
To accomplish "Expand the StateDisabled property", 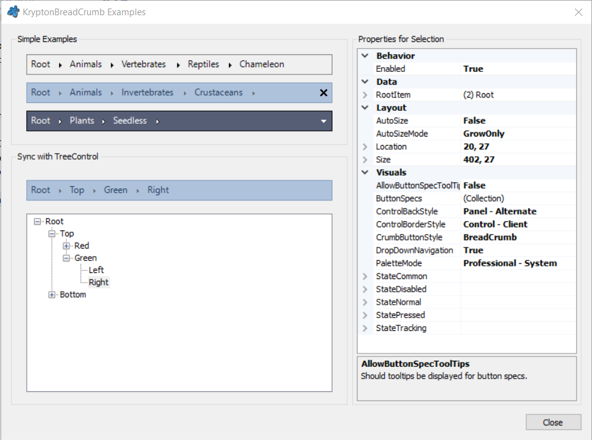I will pos(365,289).
